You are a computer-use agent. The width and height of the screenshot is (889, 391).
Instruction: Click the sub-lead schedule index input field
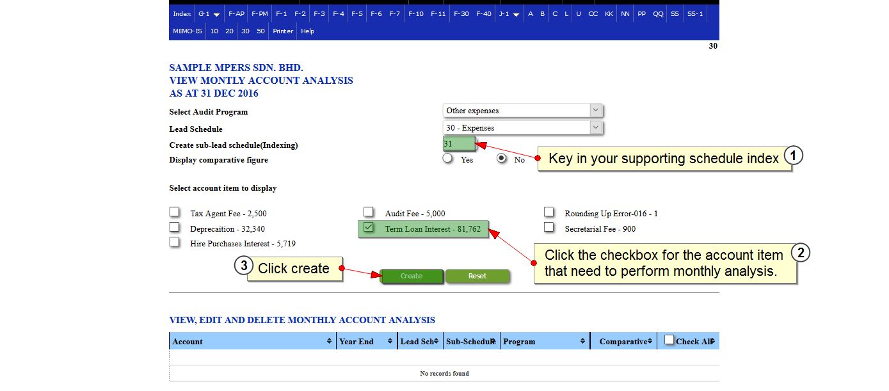pos(458,144)
